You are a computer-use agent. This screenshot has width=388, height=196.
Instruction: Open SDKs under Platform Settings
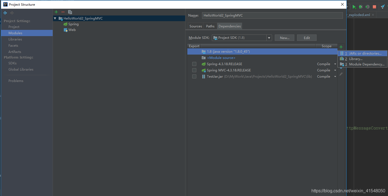[x=12, y=63]
